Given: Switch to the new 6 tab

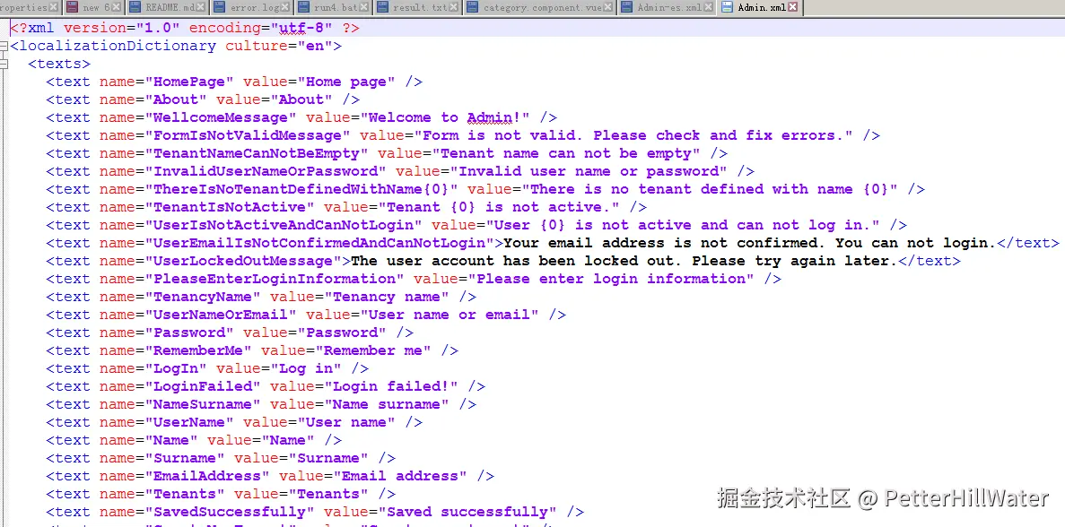Looking at the screenshot, I should point(93,7).
